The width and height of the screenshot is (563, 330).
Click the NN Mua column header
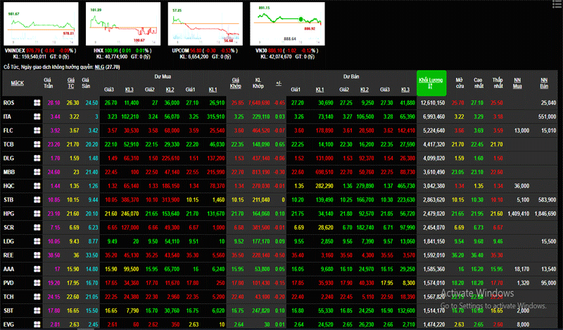(x=517, y=83)
